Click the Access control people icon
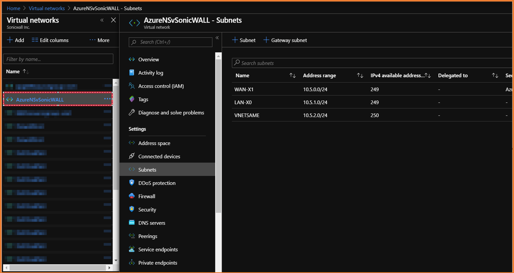This screenshot has width=514, height=273. coord(132,86)
